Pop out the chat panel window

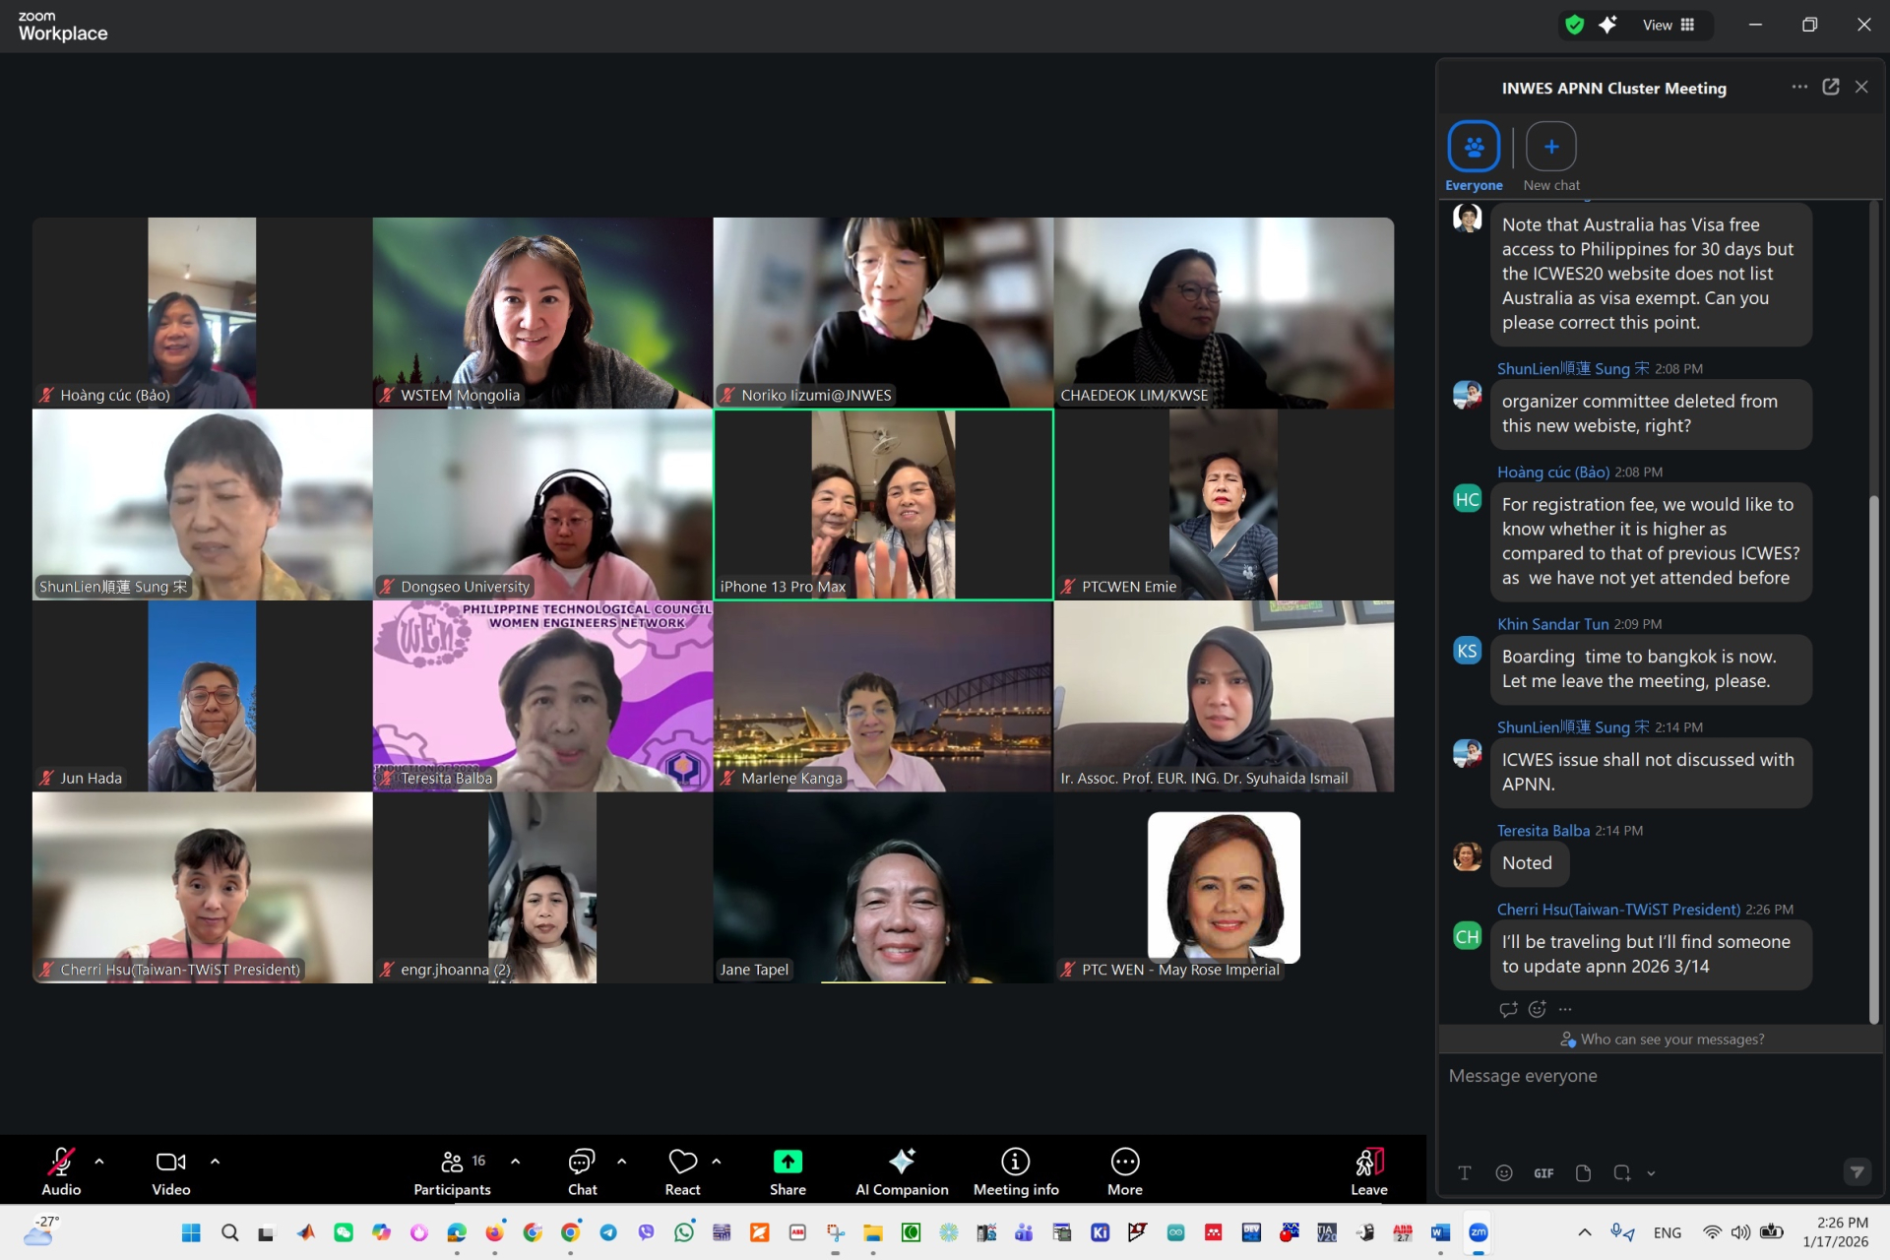(x=1830, y=88)
